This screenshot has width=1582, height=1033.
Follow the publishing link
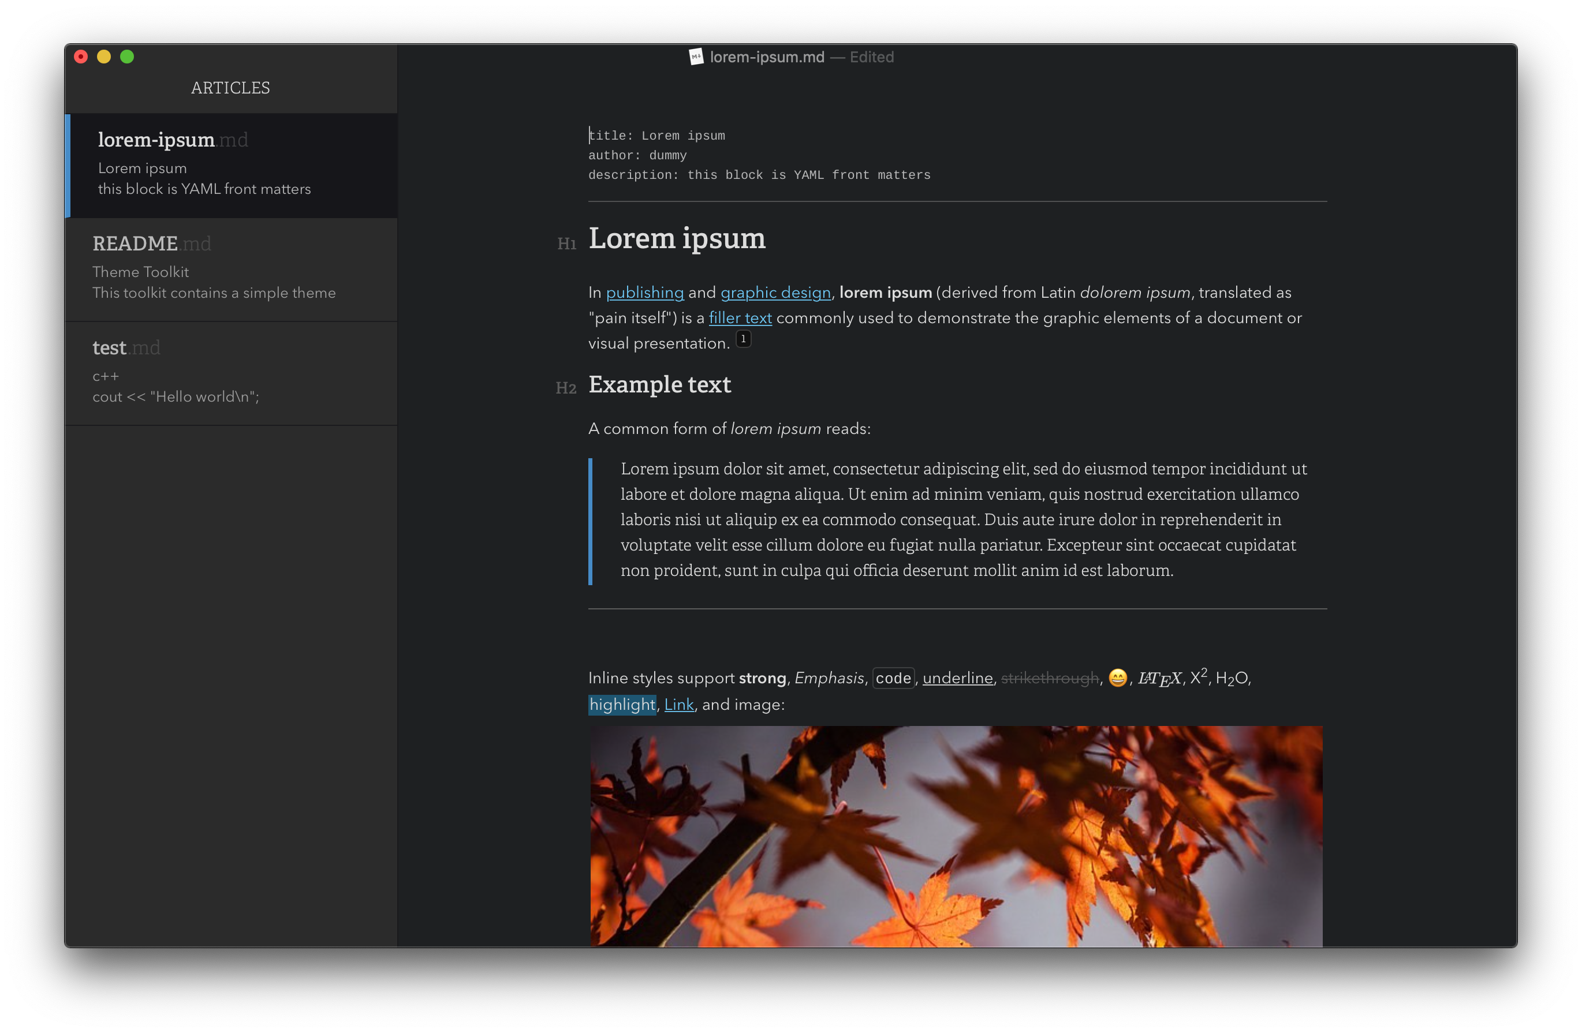(x=644, y=292)
